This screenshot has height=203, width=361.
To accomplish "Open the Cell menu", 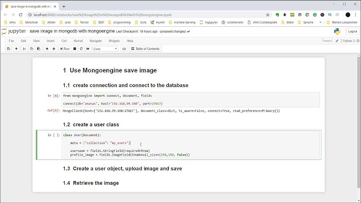I will coord(64,40).
